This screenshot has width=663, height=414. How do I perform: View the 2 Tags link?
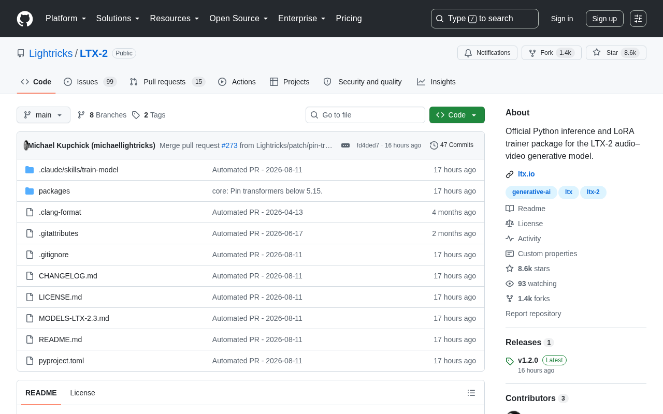pos(149,115)
